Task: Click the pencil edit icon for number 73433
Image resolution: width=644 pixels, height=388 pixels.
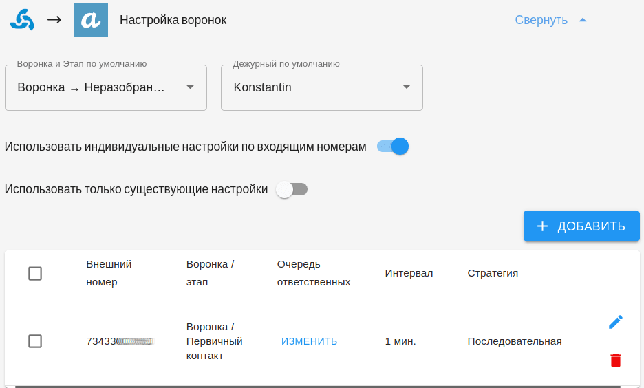Action: tap(615, 322)
